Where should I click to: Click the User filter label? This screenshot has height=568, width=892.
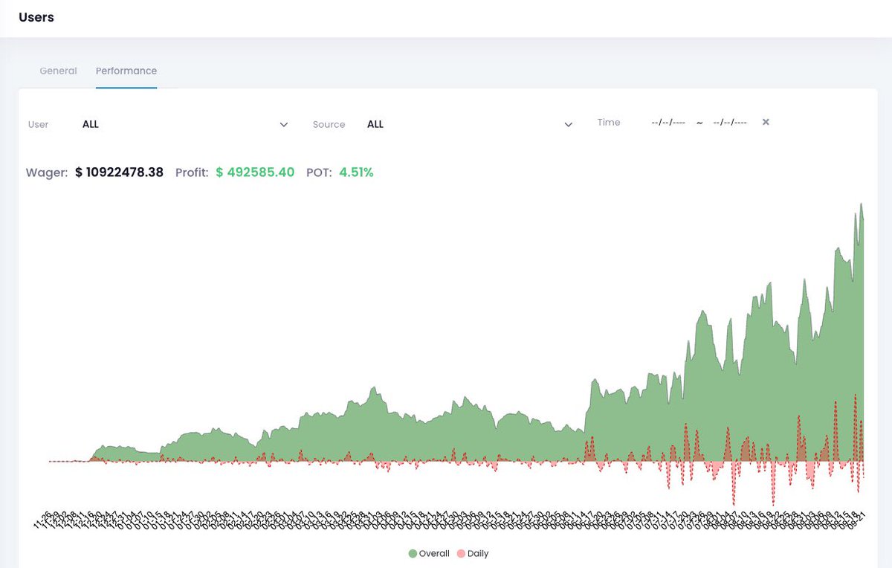38,124
